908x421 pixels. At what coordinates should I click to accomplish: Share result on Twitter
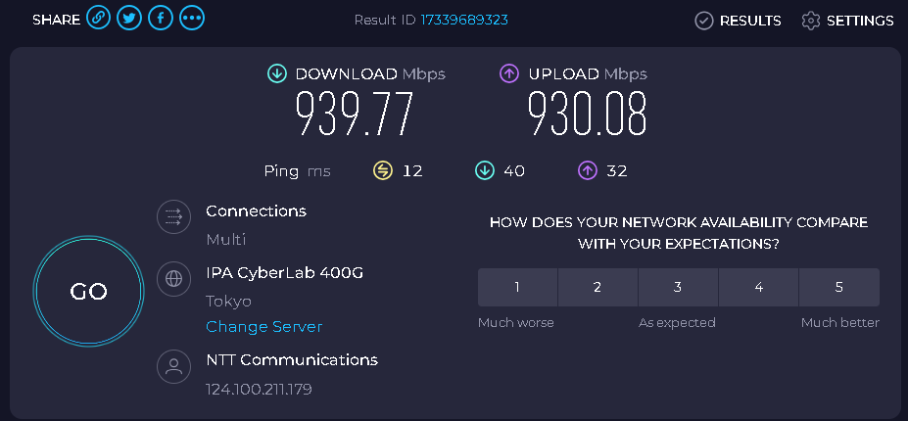pos(129,18)
